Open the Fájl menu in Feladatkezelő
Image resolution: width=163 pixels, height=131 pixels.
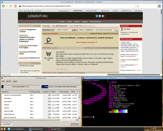(x=3, y=81)
